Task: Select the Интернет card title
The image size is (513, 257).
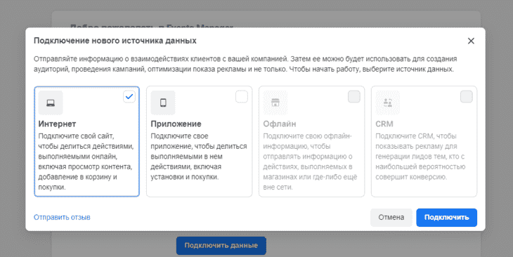Action: [57, 124]
